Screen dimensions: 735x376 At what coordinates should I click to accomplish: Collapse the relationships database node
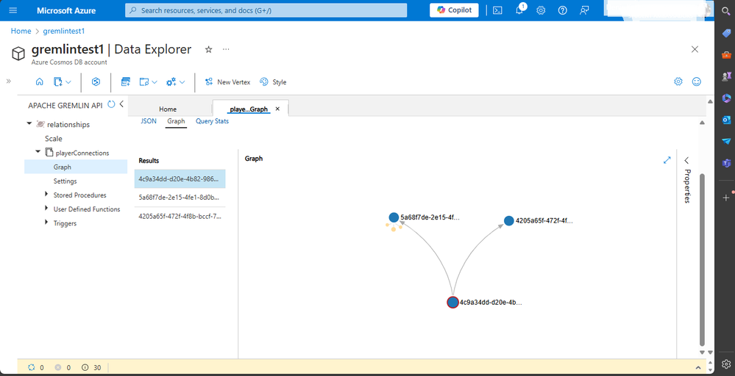[x=29, y=124]
